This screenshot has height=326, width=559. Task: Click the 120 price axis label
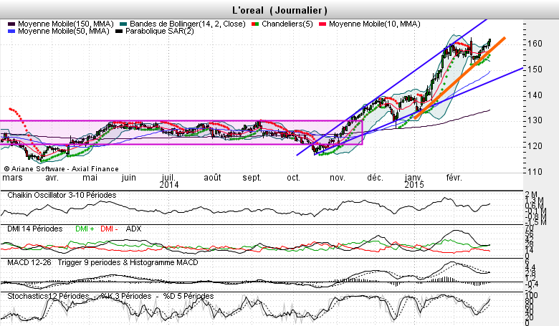click(535, 146)
